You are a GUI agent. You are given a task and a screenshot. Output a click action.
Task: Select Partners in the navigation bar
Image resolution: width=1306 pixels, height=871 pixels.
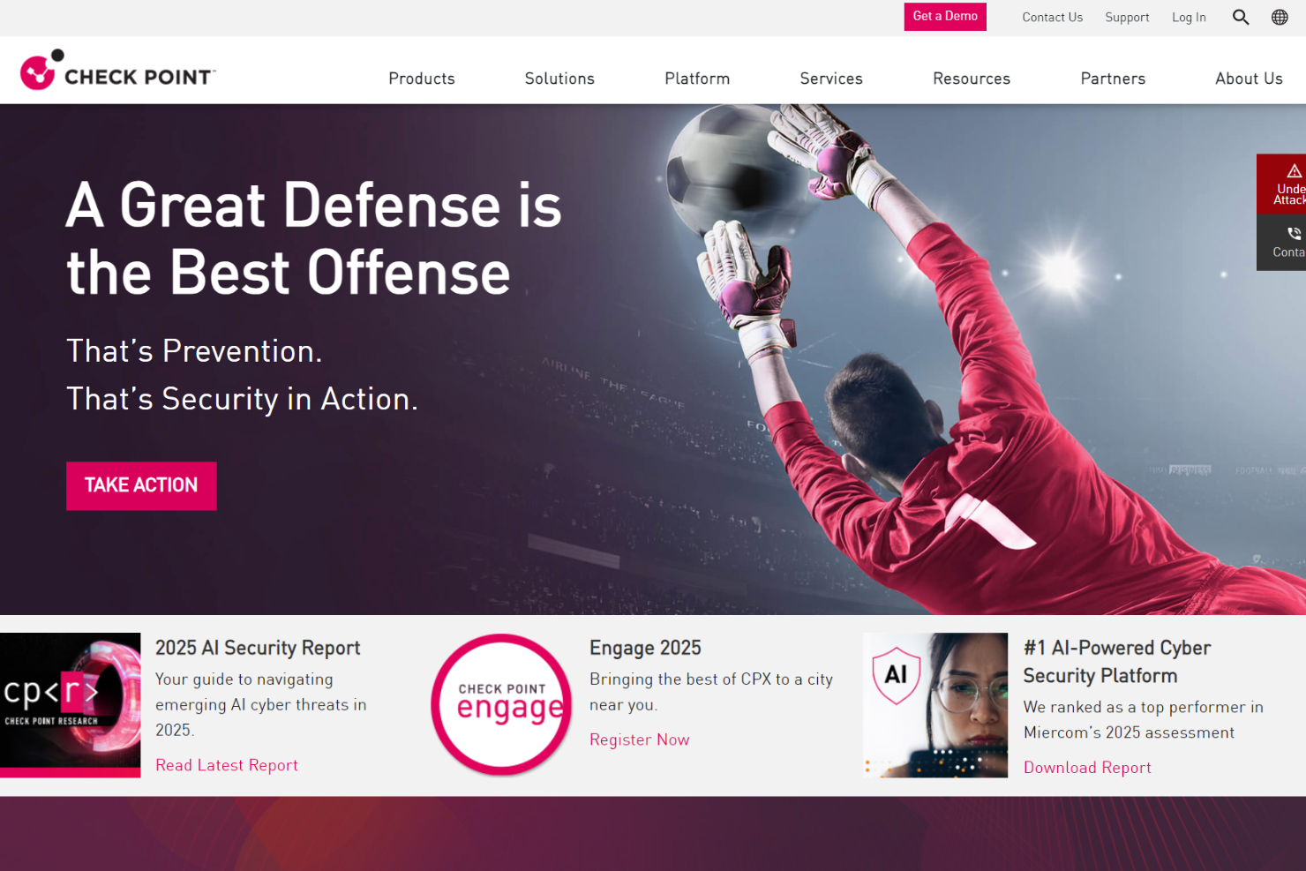pos(1113,79)
